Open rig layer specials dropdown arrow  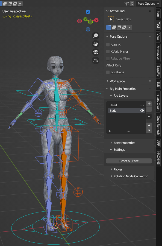pos(149,117)
